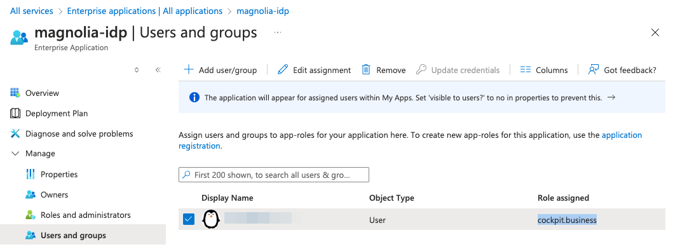Click the My Apps visibility info banner text
Image resolution: width=673 pixels, height=249 pixels.
click(403, 98)
